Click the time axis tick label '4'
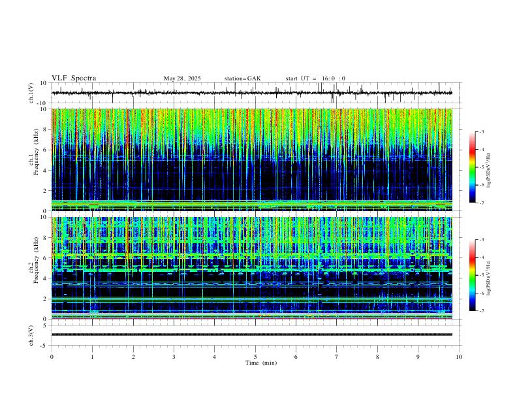517x400 pixels. [215, 357]
